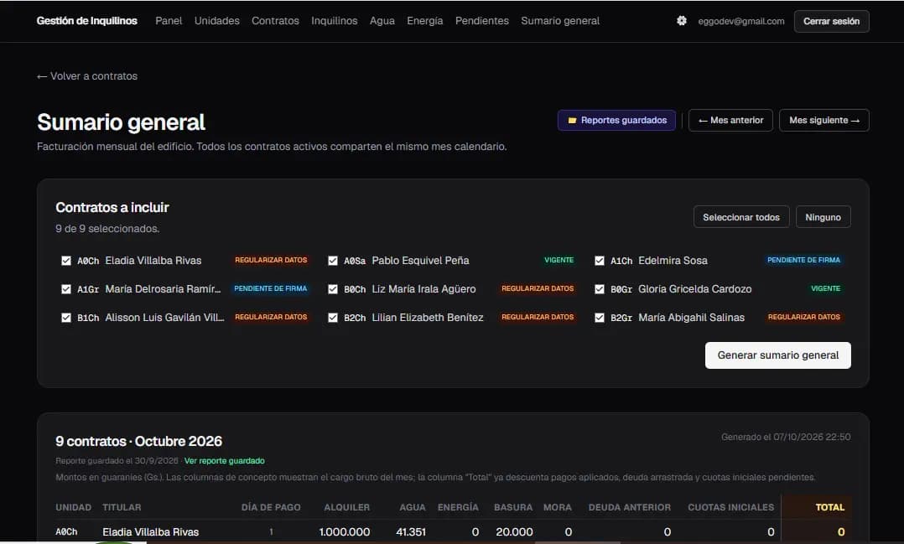This screenshot has width=904, height=544.
Task: Go back via Volver a contratos
Action: tap(87, 76)
